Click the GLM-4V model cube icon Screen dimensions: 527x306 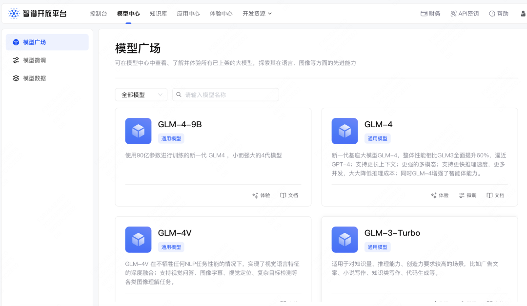pos(138,240)
